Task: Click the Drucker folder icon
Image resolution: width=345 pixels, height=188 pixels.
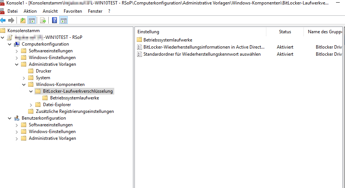Action: tap(31, 71)
